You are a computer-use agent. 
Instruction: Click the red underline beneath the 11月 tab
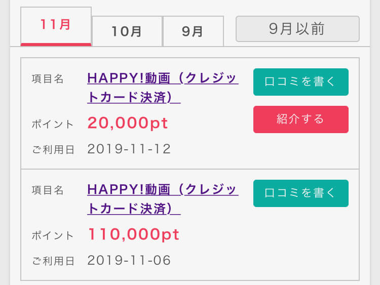(x=56, y=45)
